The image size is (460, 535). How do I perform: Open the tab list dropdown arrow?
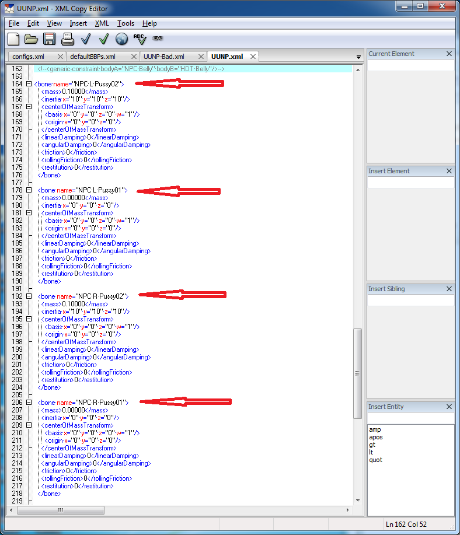point(358,57)
